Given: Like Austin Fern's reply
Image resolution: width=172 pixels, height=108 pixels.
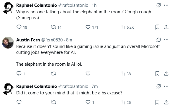Looking at the screenshot, I should [x=88, y=73].
